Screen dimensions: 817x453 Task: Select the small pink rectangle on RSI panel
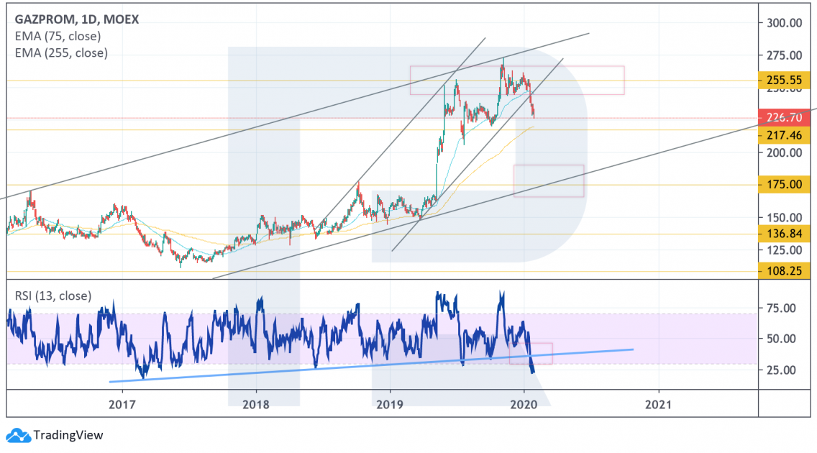[531, 354]
